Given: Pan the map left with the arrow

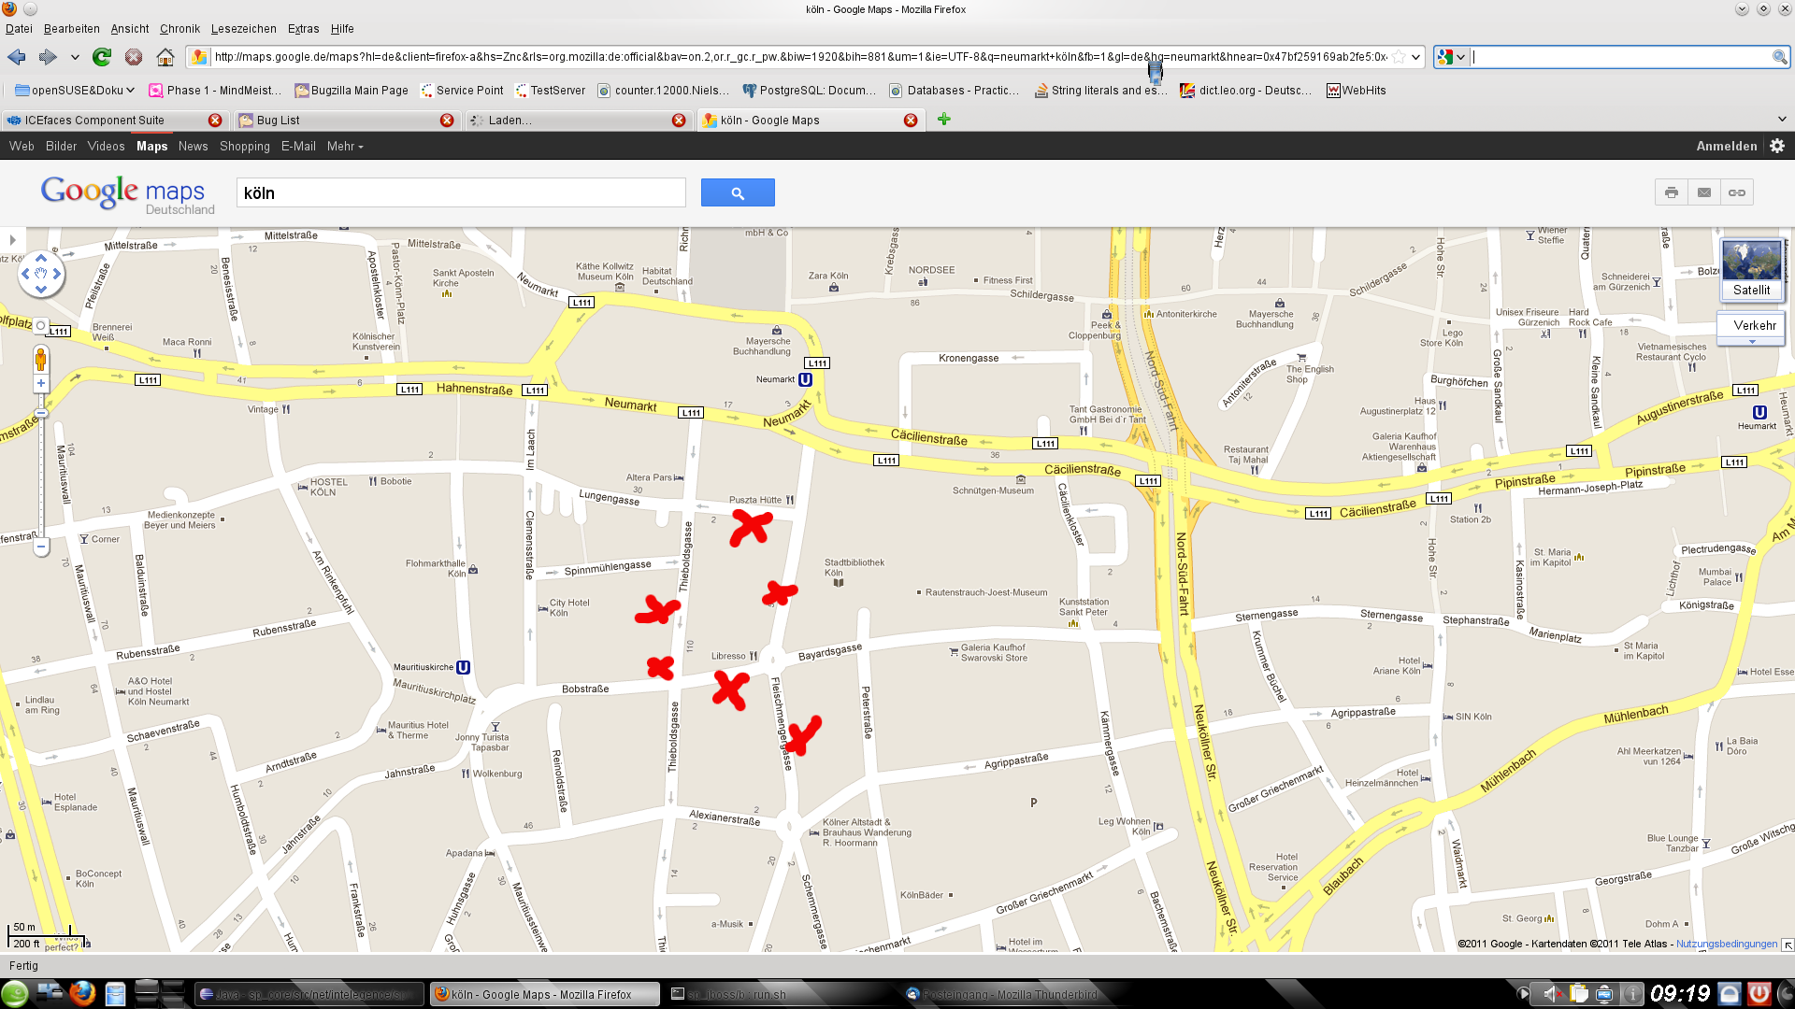Looking at the screenshot, I should (25, 274).
